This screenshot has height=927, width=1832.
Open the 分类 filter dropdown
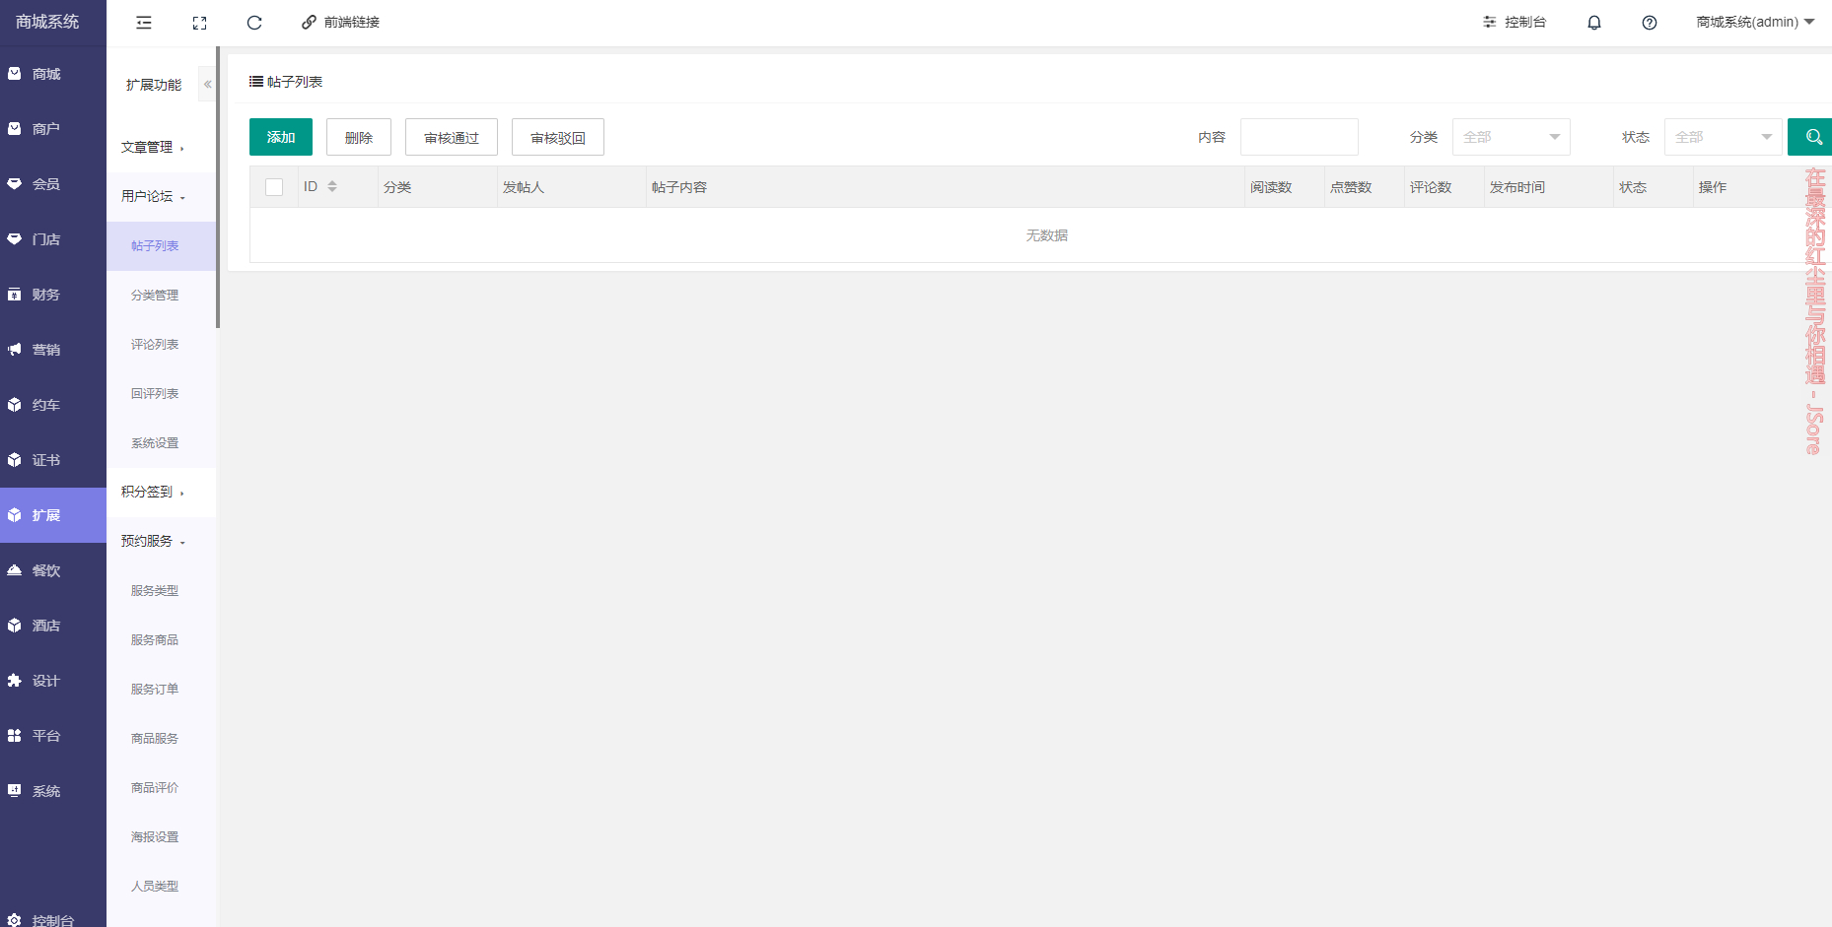pos(1511,137)
